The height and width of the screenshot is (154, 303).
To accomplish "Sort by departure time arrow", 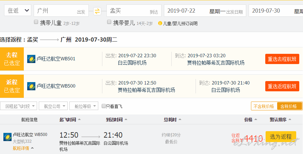I will tap(79, 120).
